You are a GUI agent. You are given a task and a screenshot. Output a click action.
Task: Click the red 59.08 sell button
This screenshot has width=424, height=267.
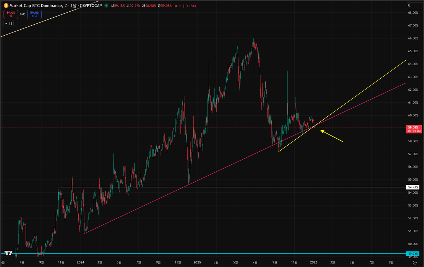10,14
